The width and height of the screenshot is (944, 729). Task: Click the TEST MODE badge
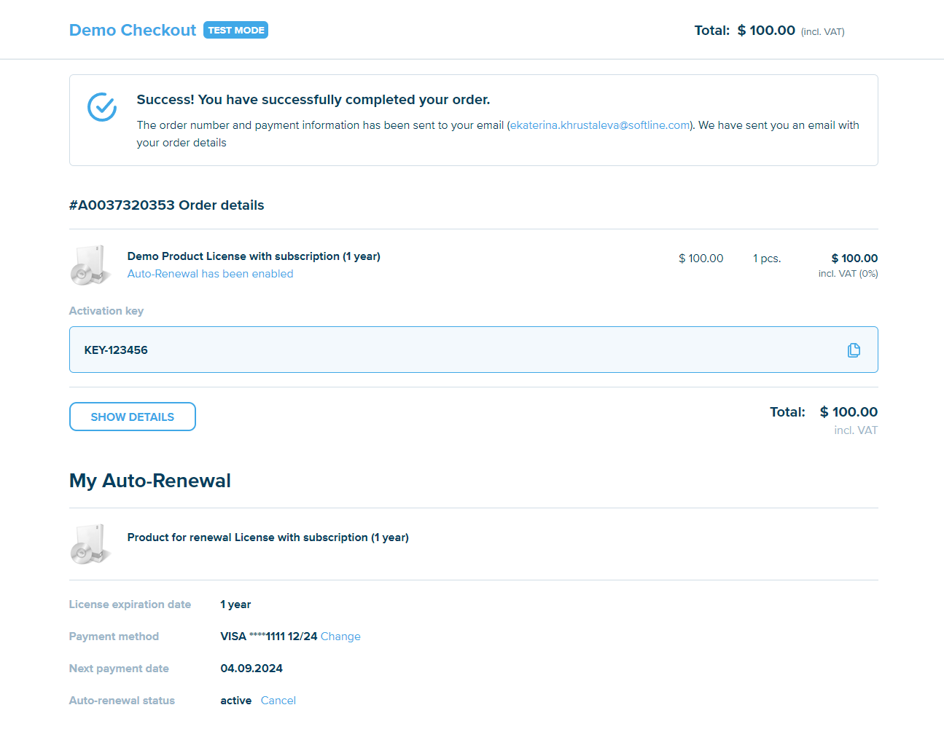coord(235,30)
